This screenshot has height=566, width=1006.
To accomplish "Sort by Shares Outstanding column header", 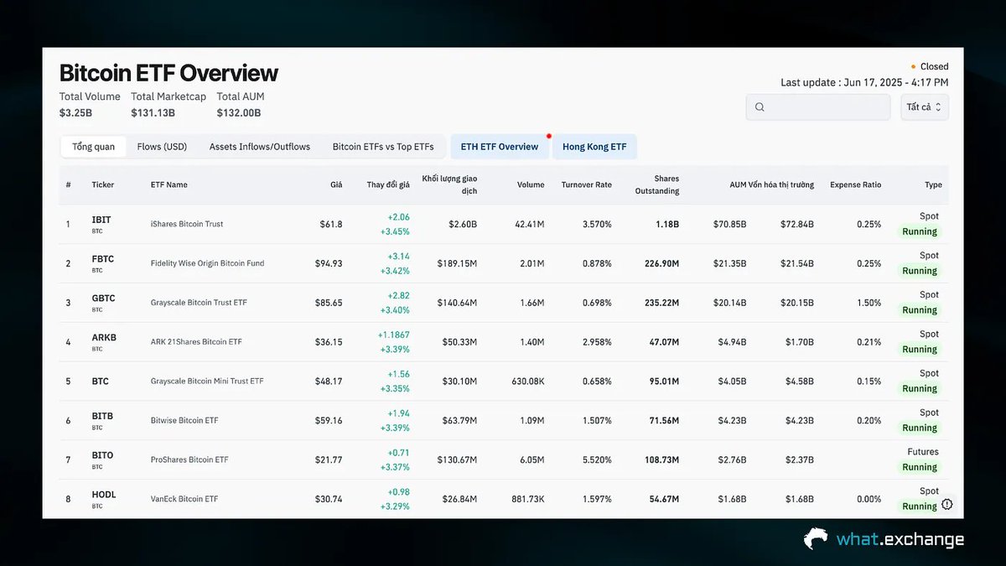I will coord(657,184).
